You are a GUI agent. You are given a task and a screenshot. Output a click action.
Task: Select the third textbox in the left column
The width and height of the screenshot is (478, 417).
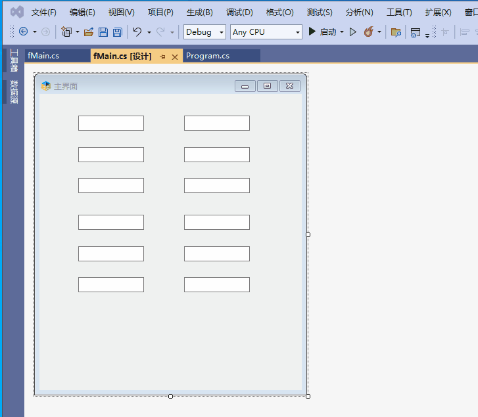click(x=111, y=185)
